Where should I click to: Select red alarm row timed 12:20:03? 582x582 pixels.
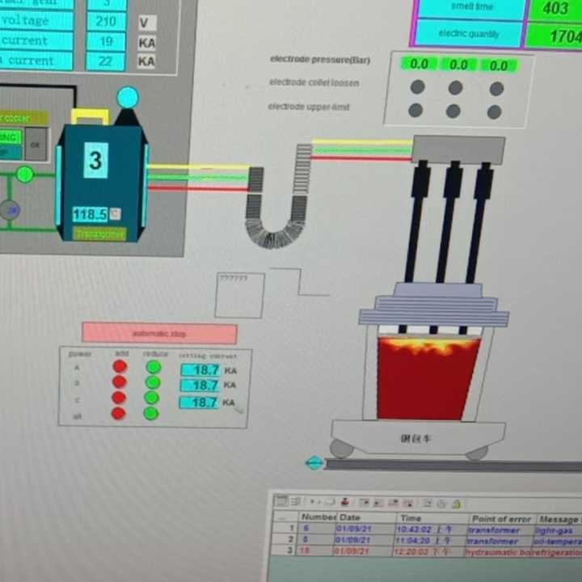[427, 551]
